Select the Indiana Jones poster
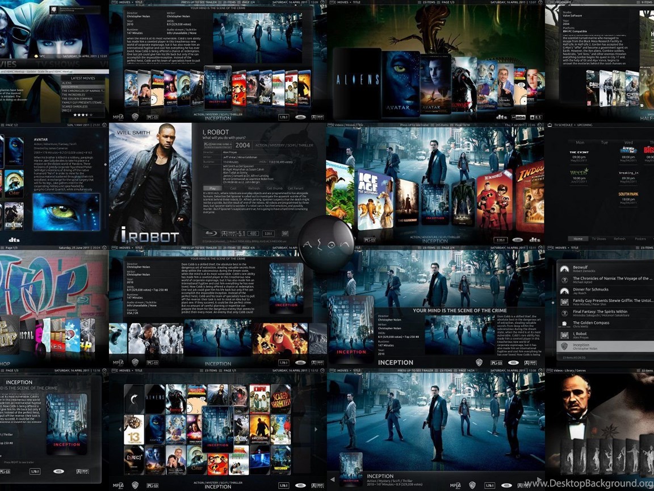Viewport: 654px width, 491px height. coord(530,196)
